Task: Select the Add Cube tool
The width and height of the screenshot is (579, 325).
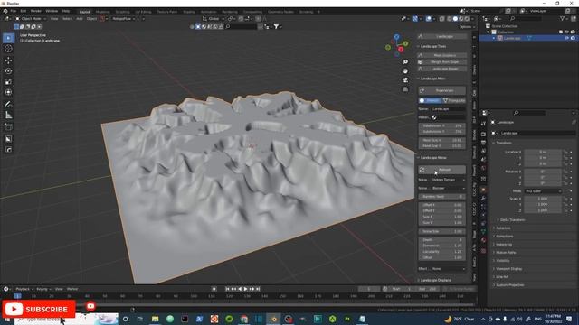Action: point(8,127)
